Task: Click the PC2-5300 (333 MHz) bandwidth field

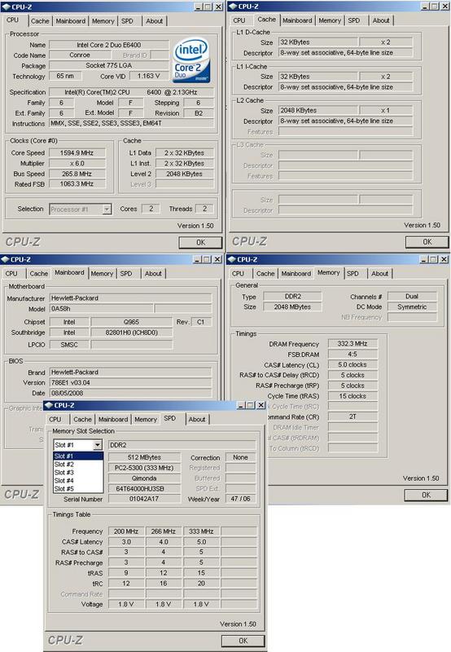Action: coord(144,468)
